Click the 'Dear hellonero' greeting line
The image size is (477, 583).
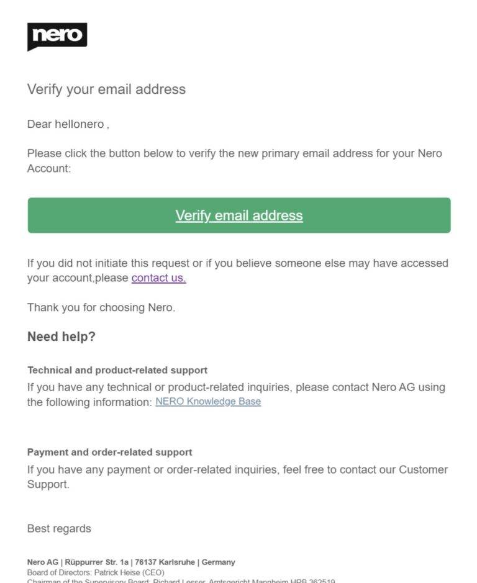point(68,124)
